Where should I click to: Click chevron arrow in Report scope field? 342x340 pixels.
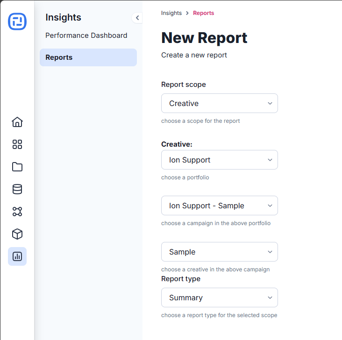[270, 103]
